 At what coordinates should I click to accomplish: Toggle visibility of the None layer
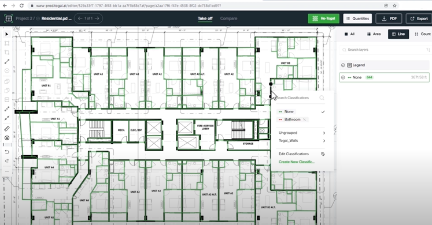point(343,77)
